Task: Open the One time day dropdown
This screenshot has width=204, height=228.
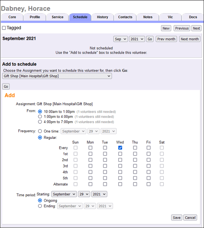Action: point(94,131)
